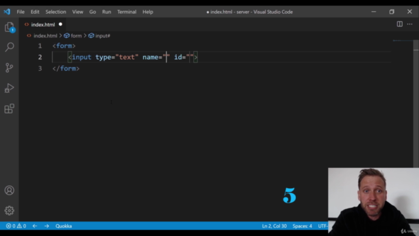Click the input tag name in code
This screenshot has height=236, width=419.
coord(81,57)
